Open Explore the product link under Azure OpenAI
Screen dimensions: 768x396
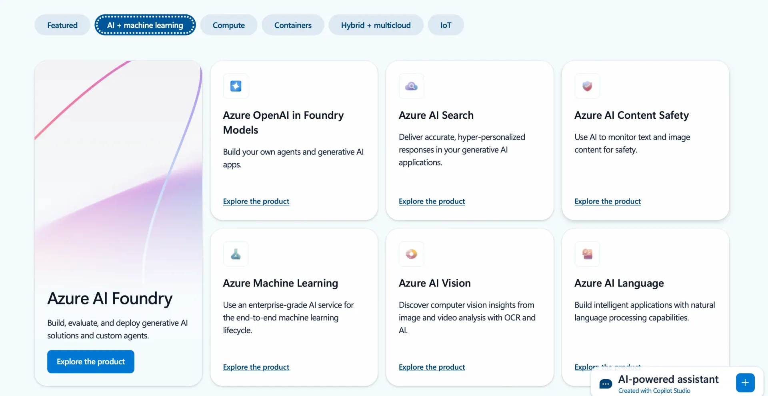[x=256, y=201]
